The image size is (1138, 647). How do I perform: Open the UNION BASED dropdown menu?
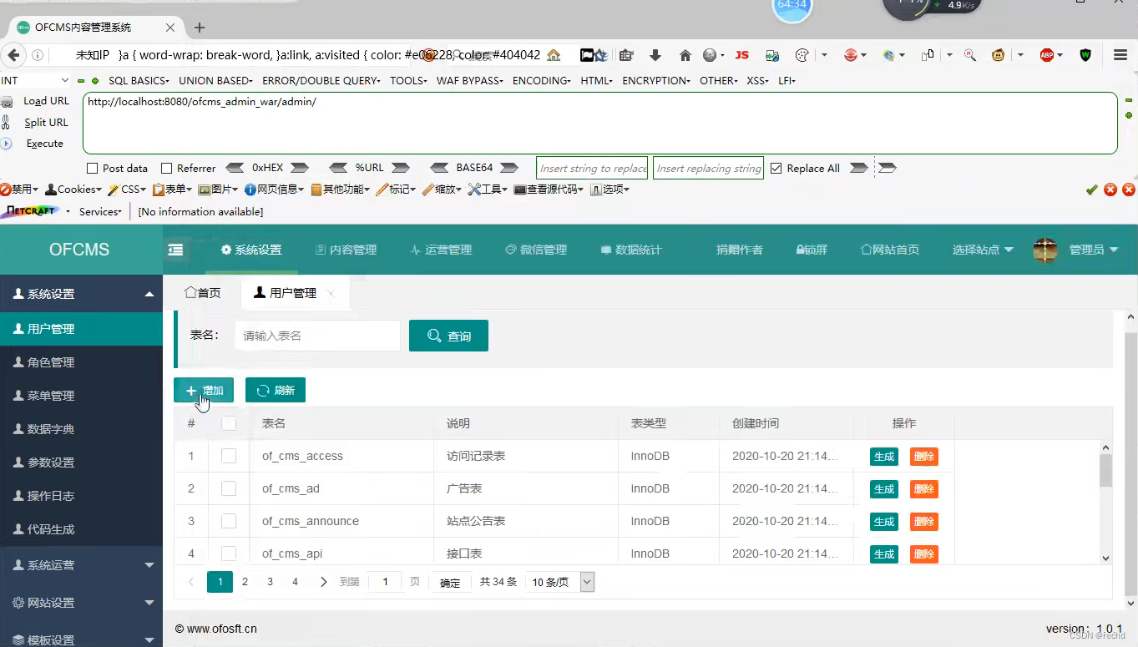(x=215, y=81)
